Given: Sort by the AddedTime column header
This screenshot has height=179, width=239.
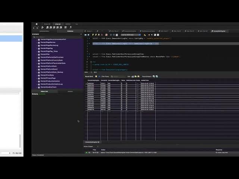Looking at the screenshot, I should 148,81.
